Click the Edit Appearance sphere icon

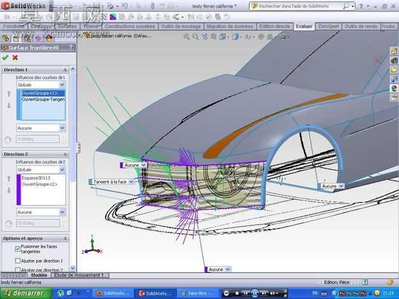click(261, 37)
